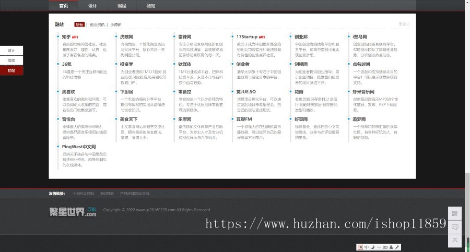
Task: Open the 36氪 site link
Action: pyautogui.click(x=66, y=64)
